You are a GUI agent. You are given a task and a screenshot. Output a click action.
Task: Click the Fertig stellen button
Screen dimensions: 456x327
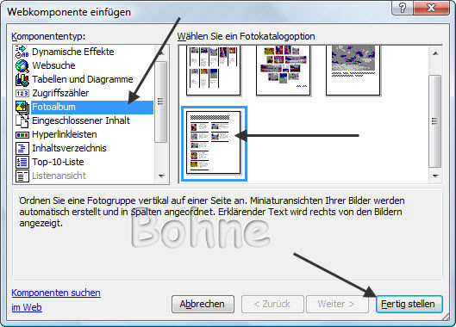pos(409,304)
